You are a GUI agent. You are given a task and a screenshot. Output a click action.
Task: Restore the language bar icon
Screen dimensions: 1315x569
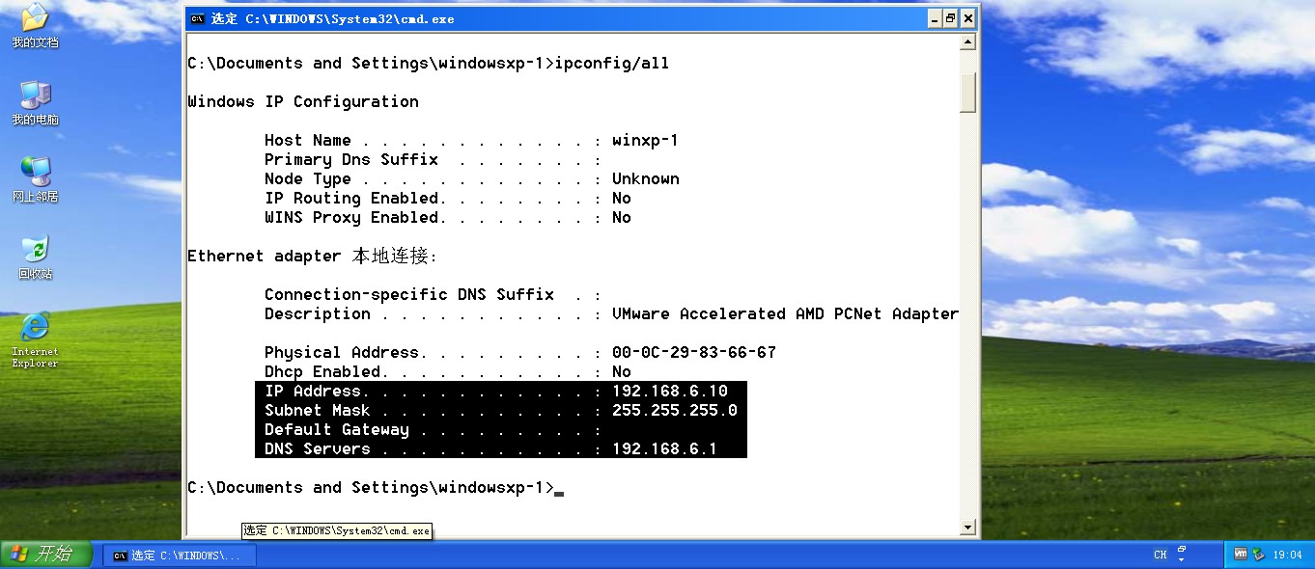[1182, 550]
